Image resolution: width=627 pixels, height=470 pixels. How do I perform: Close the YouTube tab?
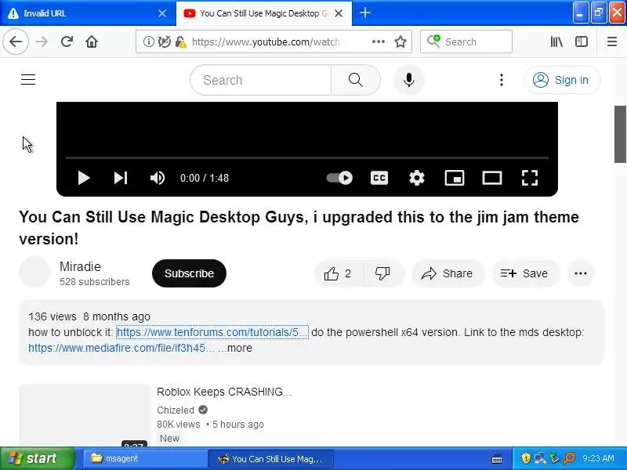pos(339,13)
